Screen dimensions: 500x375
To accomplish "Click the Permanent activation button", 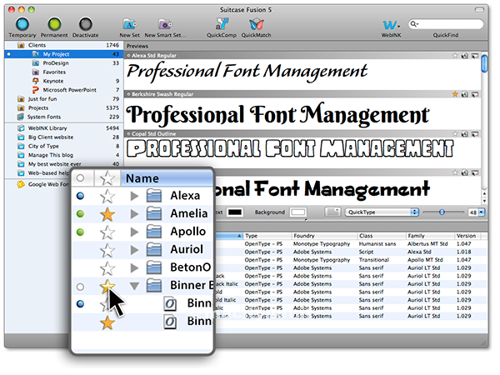I will 55,25.
